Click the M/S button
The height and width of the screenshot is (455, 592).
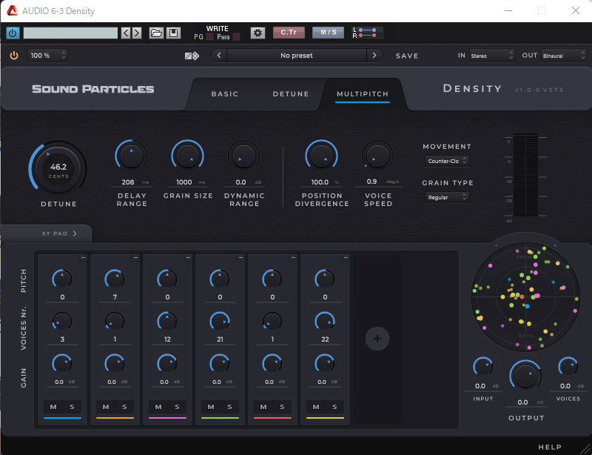[x=328, y=33]
